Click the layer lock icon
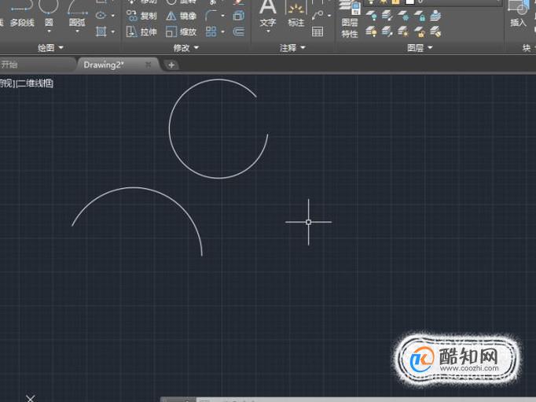This screenshot has height=402, width=536. [x=420, y=16]
